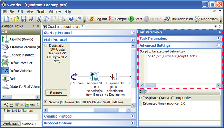Pin the Task Parameters panel
The image size is (224, 128).
coord(220,32)
